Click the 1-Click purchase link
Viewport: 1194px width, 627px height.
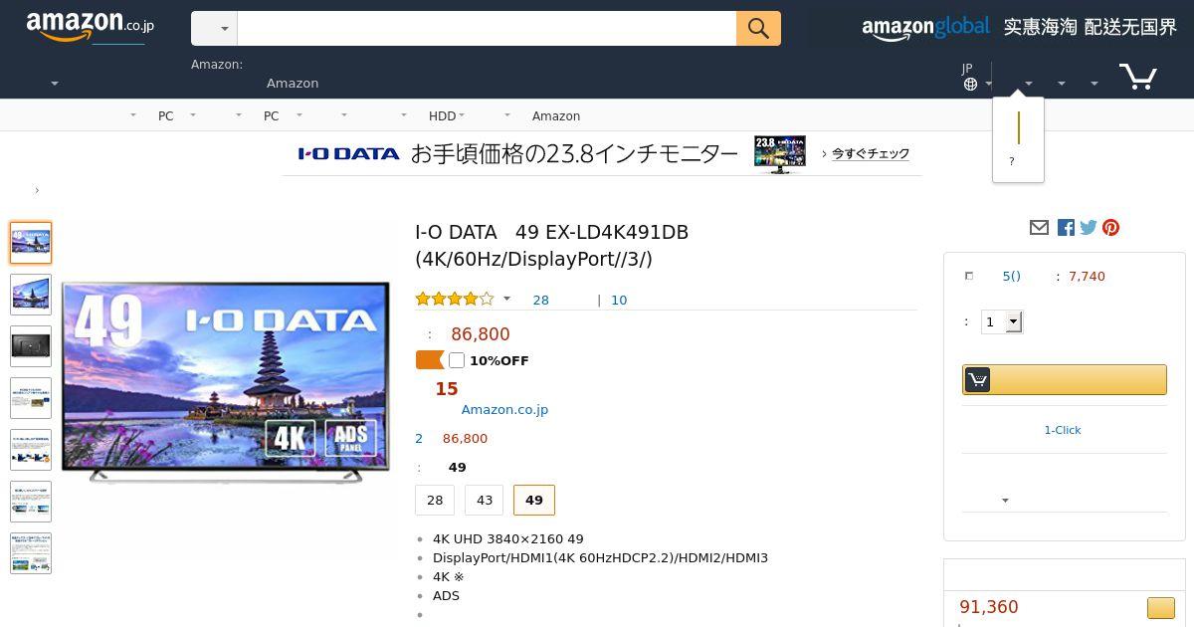coord(1063,430)
